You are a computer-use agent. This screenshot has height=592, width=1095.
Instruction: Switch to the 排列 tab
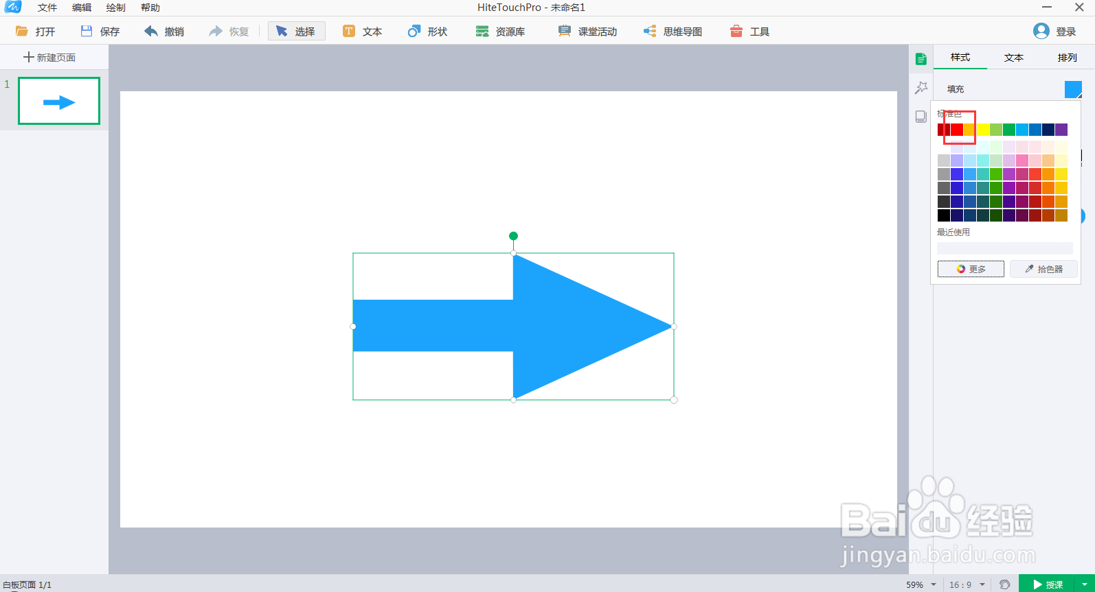click(x=1068, y=58)
